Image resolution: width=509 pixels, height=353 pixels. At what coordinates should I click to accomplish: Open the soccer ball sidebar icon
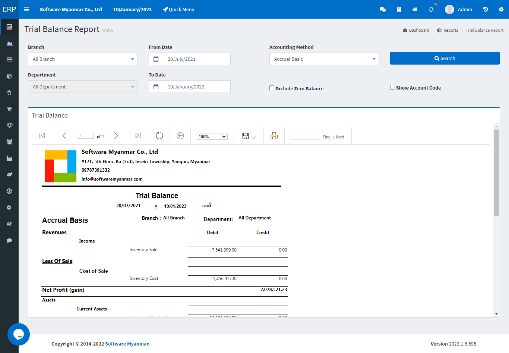pos(9,191)
